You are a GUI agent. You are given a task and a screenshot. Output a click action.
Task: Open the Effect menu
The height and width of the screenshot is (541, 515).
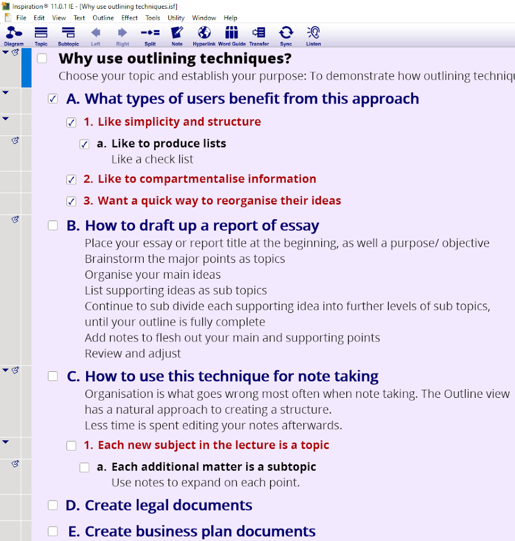tap(129, 18)
